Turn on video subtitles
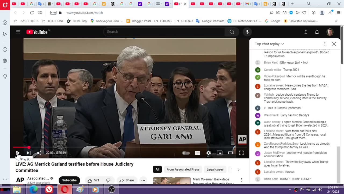This screenshot has width=344, height=194. click(198, 153)
